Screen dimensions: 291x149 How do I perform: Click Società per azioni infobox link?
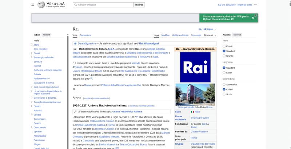click(200, 118)
